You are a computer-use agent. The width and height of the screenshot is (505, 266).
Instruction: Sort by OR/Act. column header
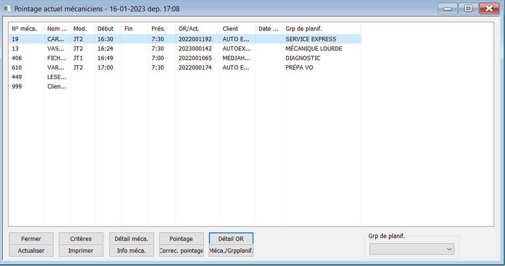[197, 29]
